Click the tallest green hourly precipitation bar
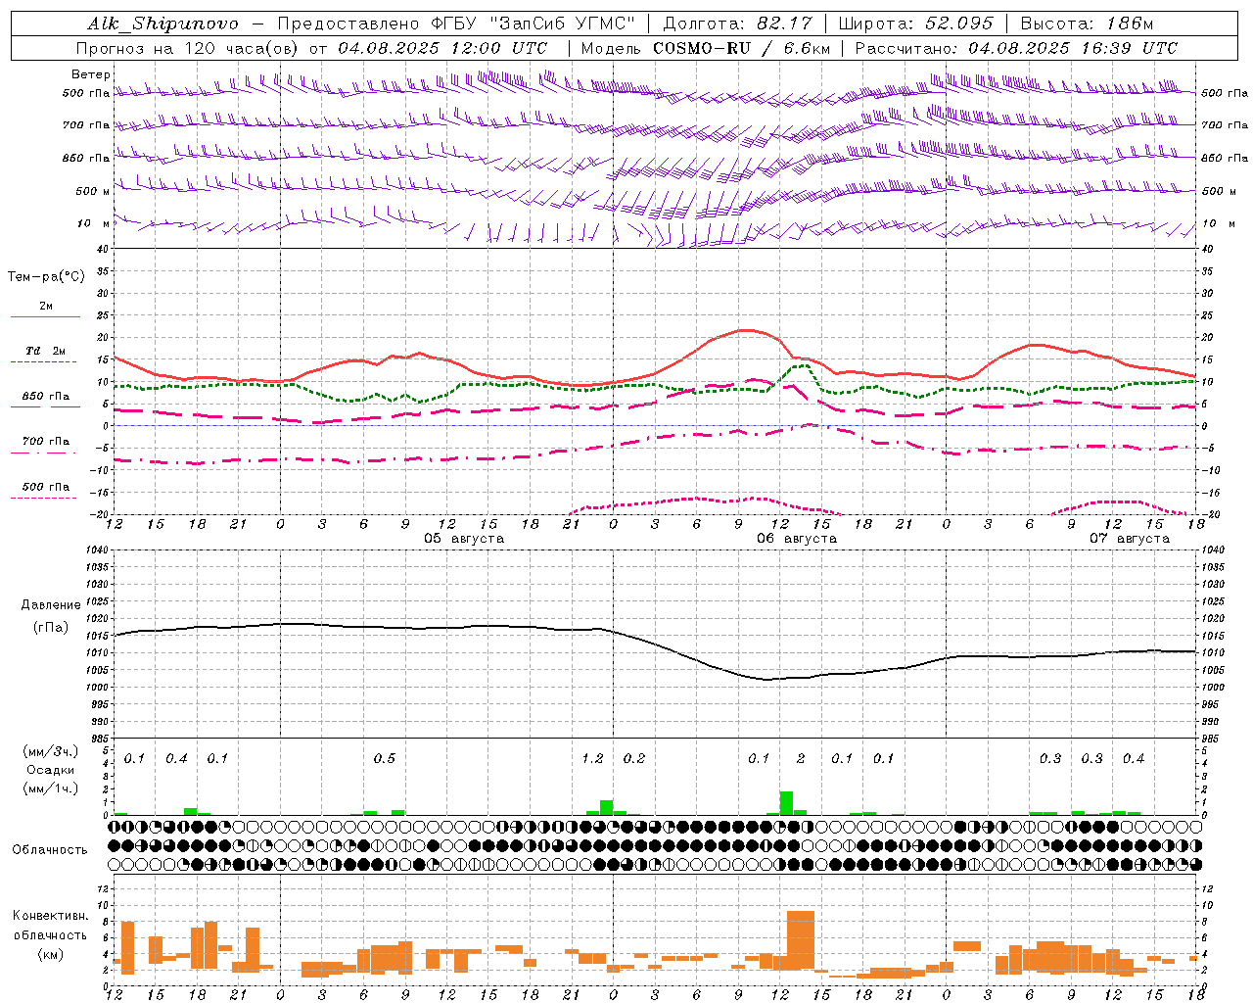1253x1003 pixels. 786,803
